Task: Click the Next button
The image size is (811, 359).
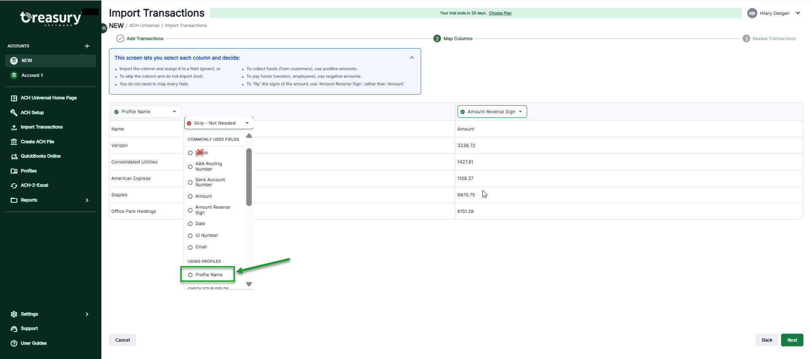Action: pyautogui.click(x=792, y=340)
